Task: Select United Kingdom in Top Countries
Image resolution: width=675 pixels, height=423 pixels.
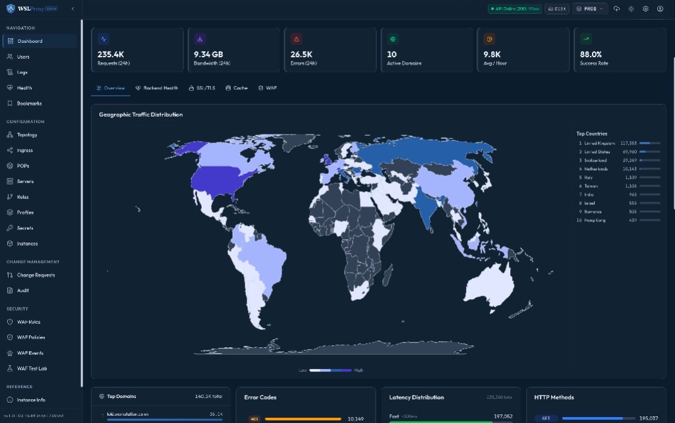Action: pyautogui.click(x=618, y=143)
